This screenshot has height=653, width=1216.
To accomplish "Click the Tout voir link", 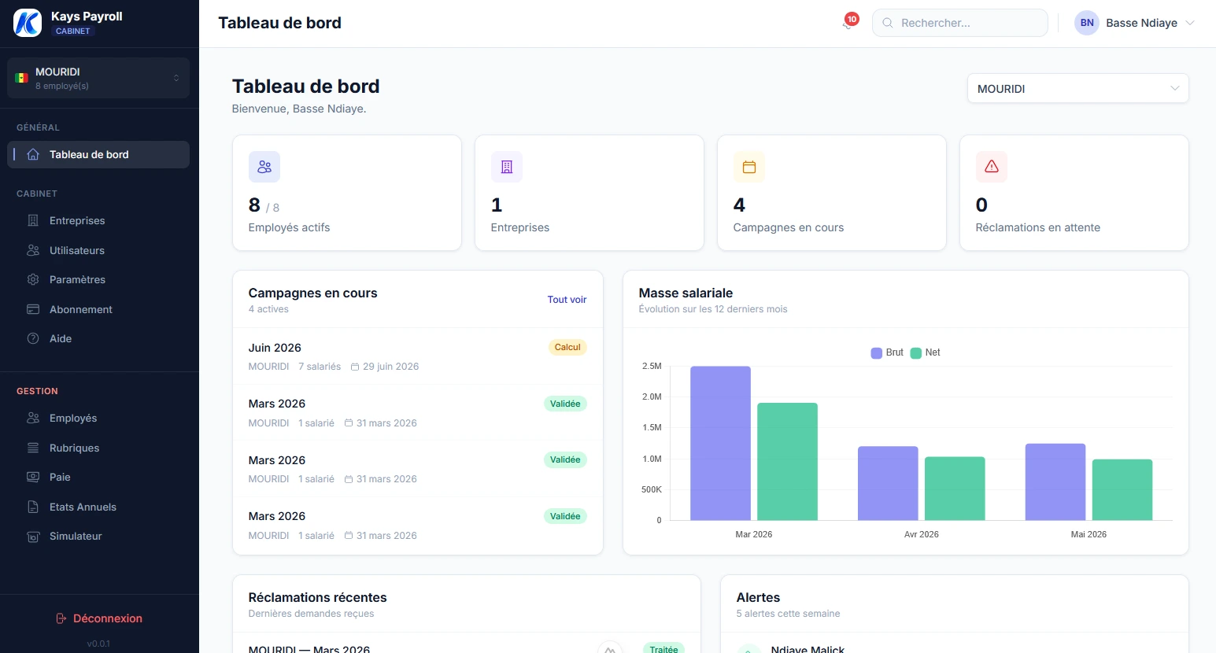I will coord(567,300).
